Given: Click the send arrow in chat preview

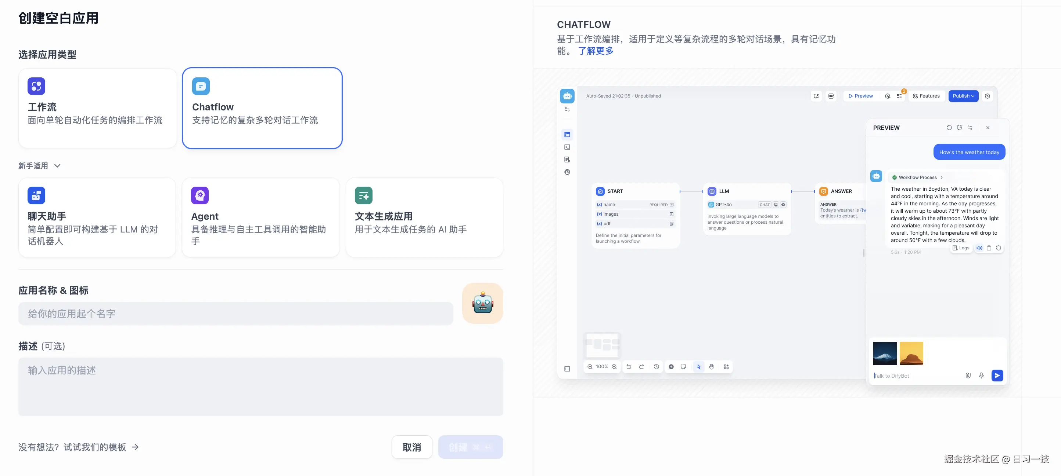Looking at the screenshot, I should click(997, 375).
